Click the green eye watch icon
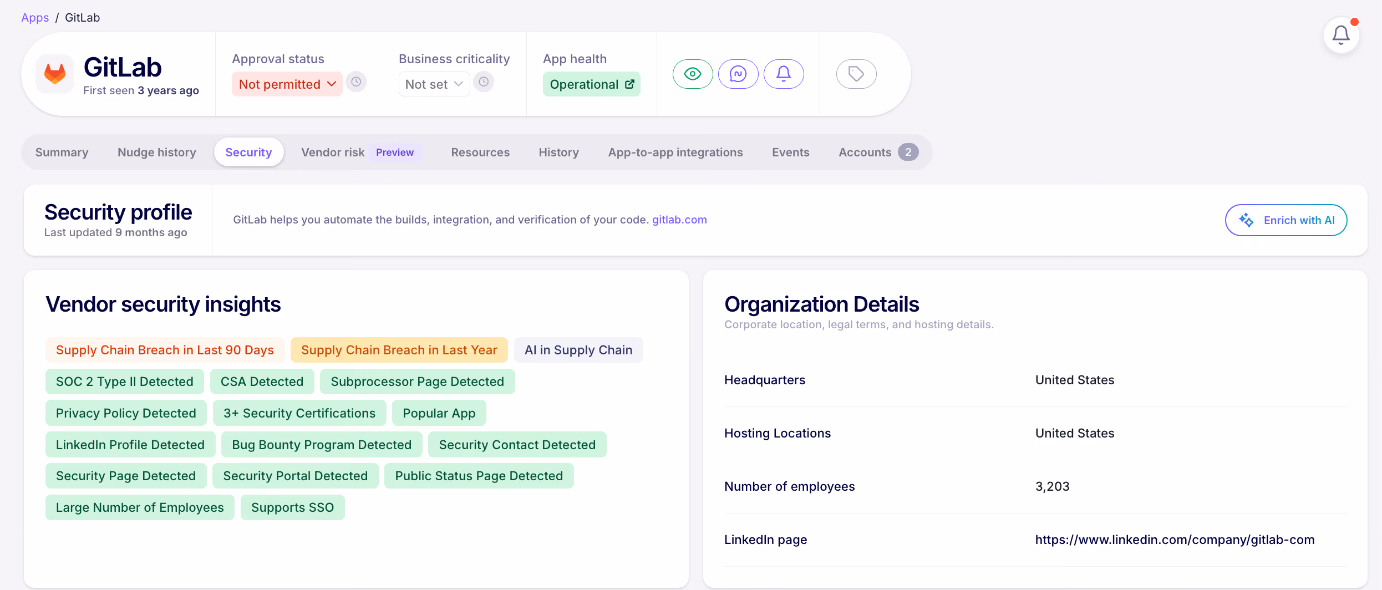The height and width of the screenshot is (590, 1382). point(693,74)
